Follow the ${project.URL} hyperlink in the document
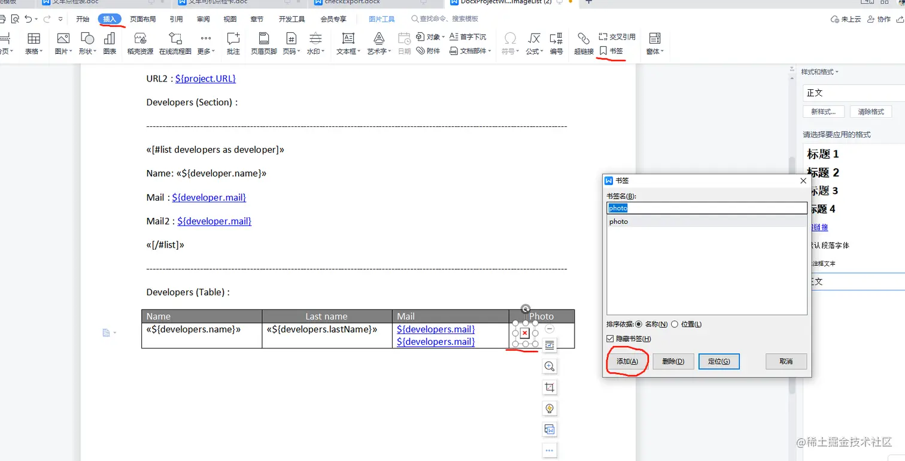 [205, 78]
